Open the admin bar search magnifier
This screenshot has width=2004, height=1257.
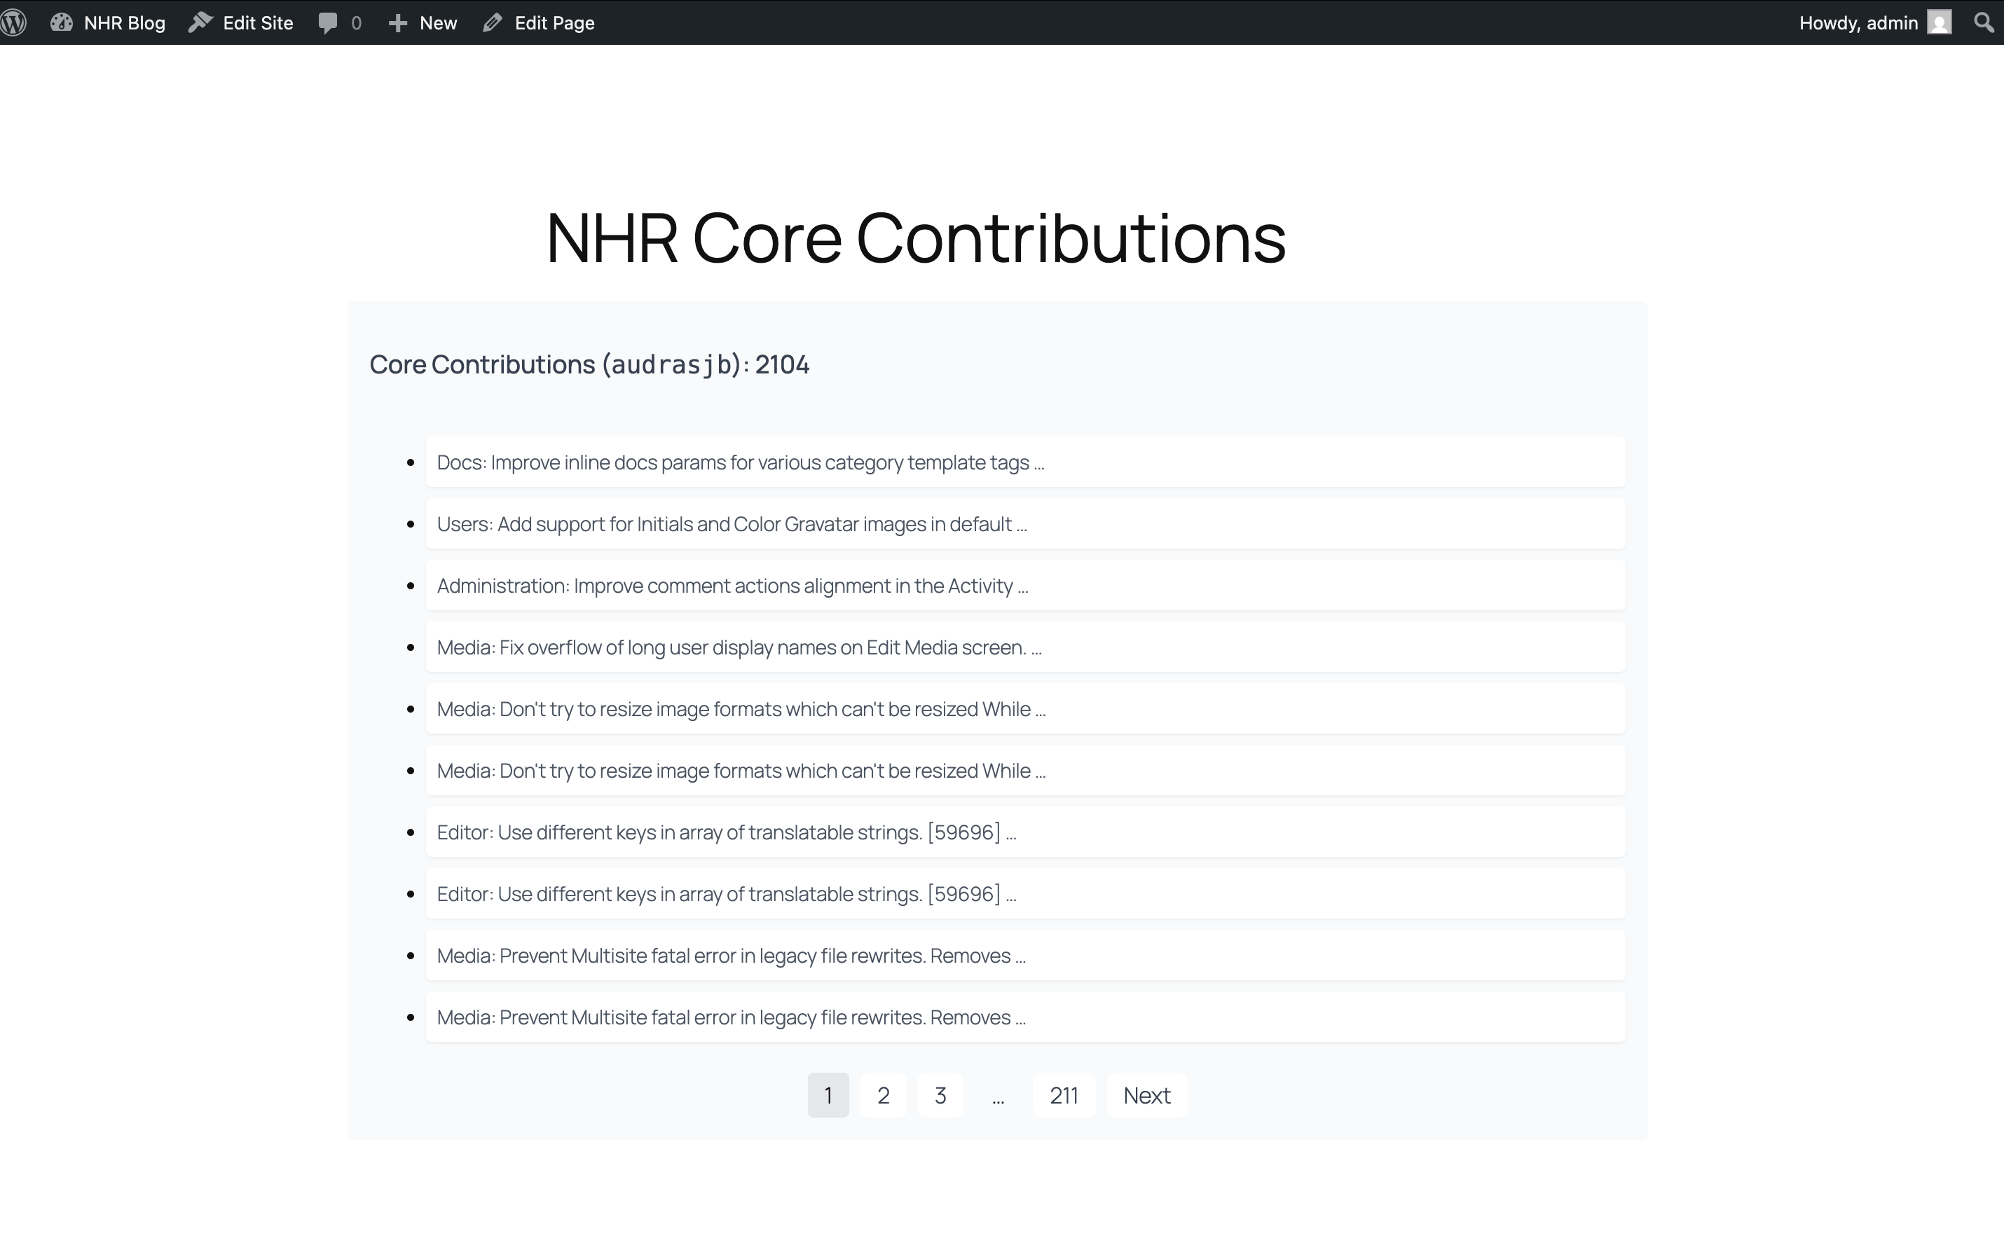click(1984, 22)
